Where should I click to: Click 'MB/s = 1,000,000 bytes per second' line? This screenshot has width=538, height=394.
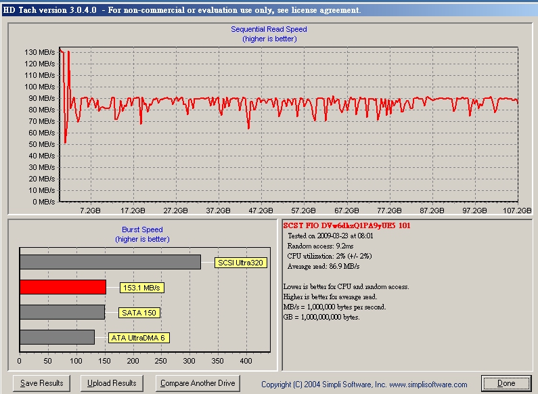coord(334,307)
